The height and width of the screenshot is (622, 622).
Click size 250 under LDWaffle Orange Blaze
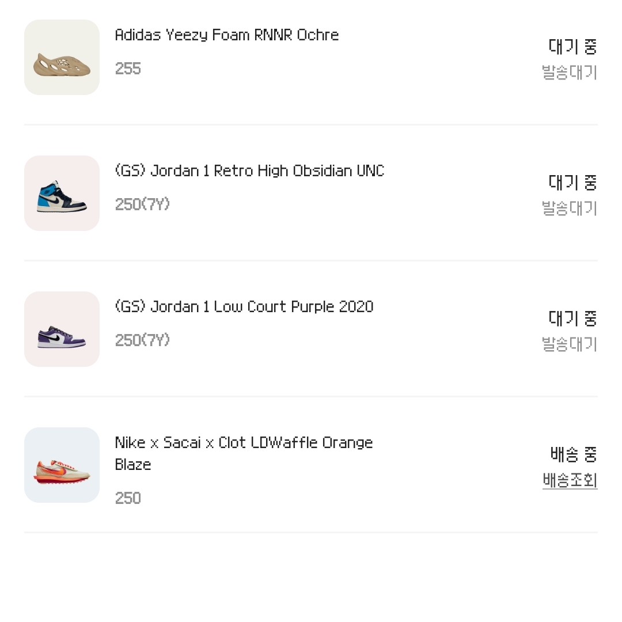[x=128, y=498]
